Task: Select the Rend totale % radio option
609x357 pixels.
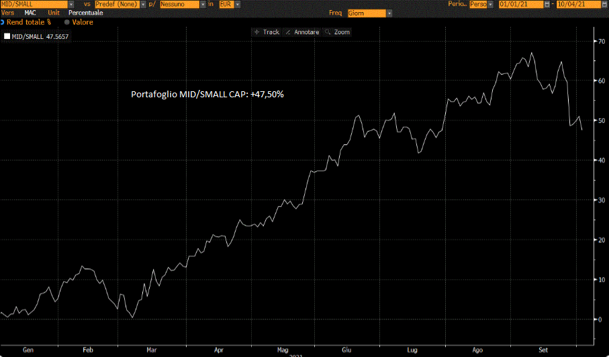Action: point(3,22)
